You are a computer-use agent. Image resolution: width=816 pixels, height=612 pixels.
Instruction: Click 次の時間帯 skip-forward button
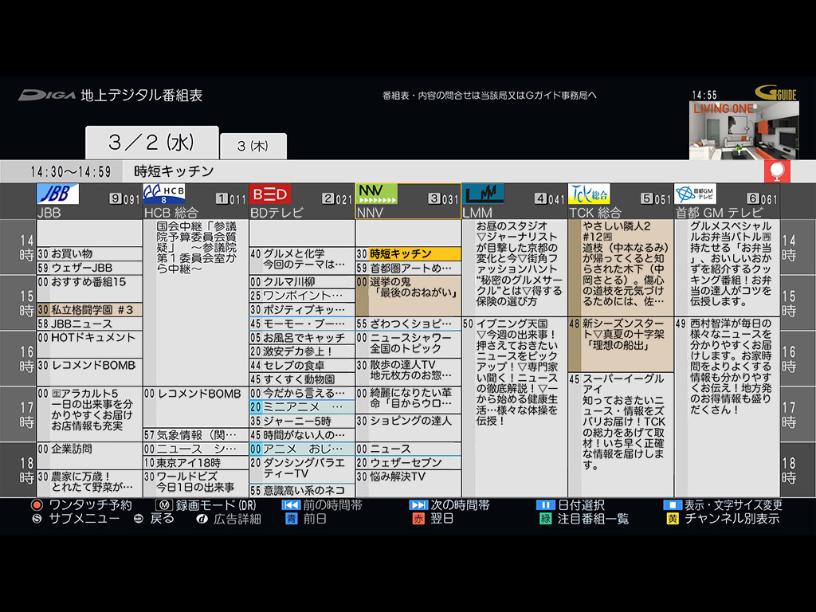(x=418, y=504)
